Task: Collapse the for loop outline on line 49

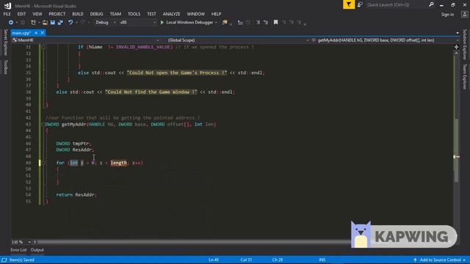Action: coord(43,163)
